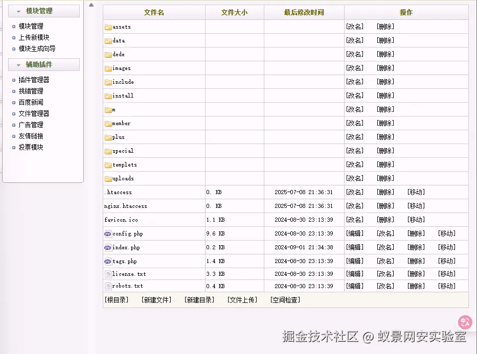This screenshot has width=477, height=354.
Task: Click [移动] for robots.txt
Action: [x=446, y=286]
